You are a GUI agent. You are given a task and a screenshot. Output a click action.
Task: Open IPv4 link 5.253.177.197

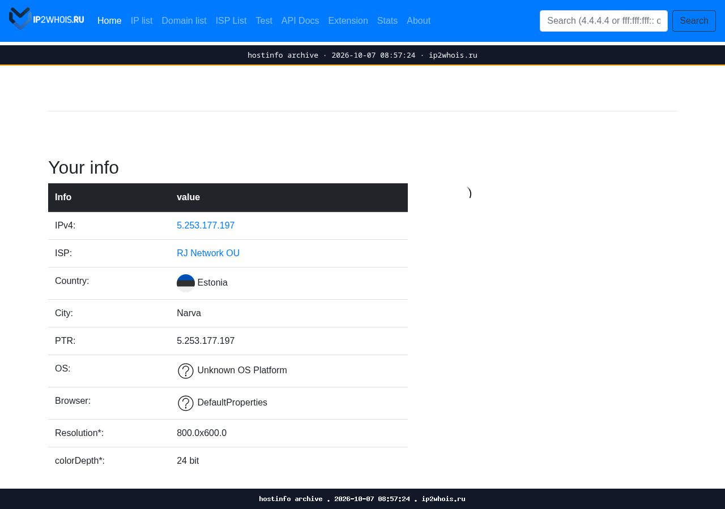point(206,226)
